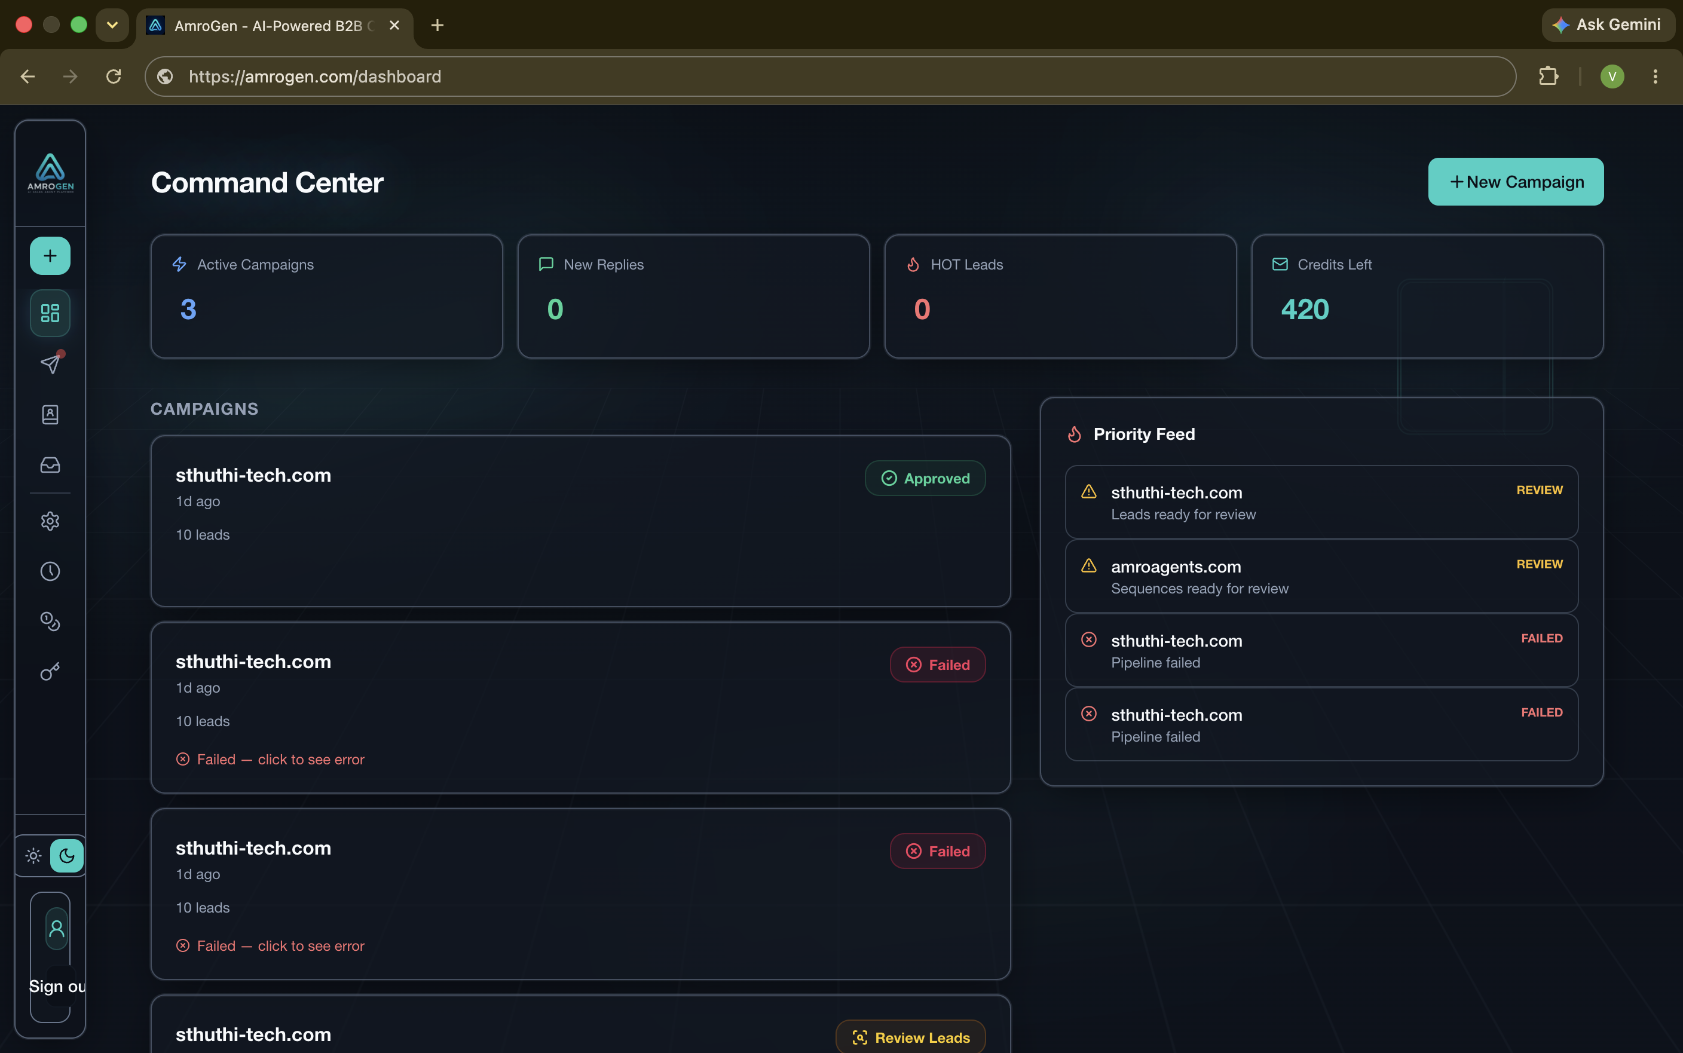Close the AmroGen browser tab

click(x=394, y=25)
